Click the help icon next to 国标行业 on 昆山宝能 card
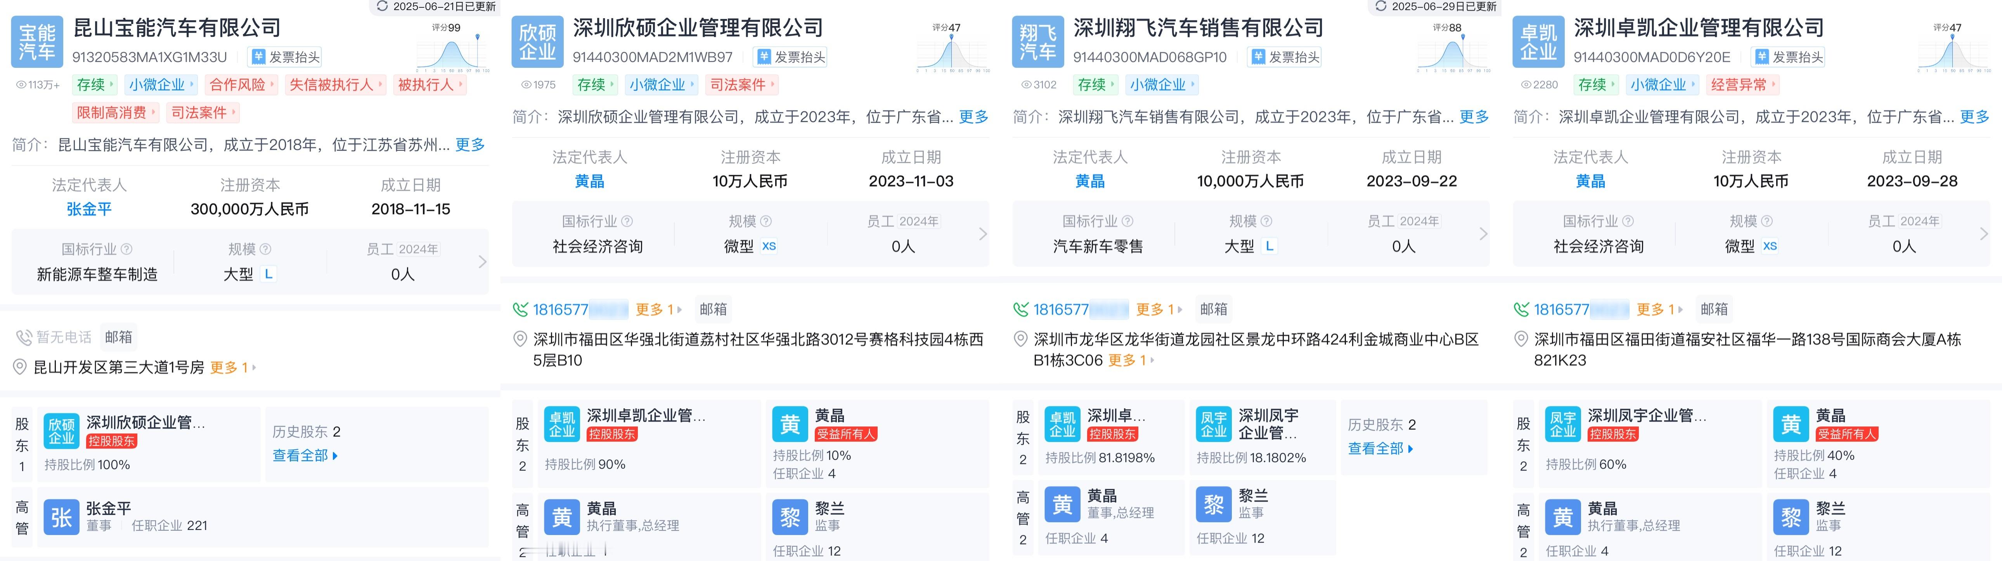 127,249
